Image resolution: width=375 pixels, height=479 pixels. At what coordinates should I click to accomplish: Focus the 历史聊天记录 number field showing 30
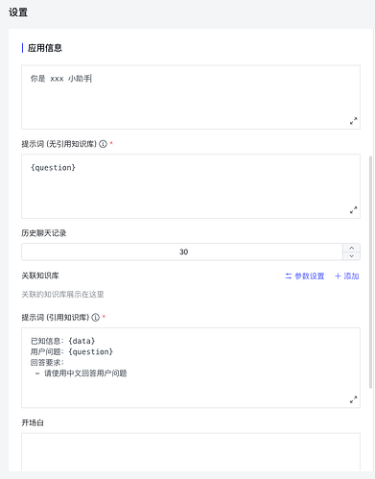182,251
